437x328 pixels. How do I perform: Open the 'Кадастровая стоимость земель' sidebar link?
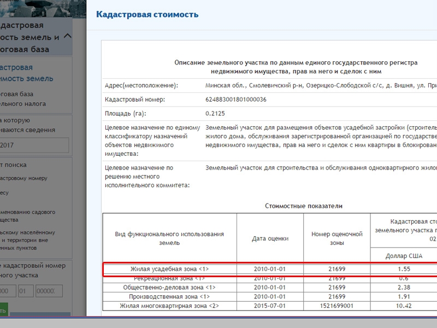[26, 73]
